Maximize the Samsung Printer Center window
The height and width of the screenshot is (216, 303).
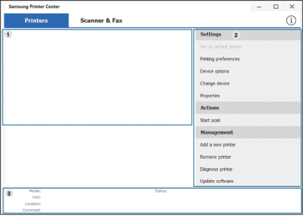276,7
